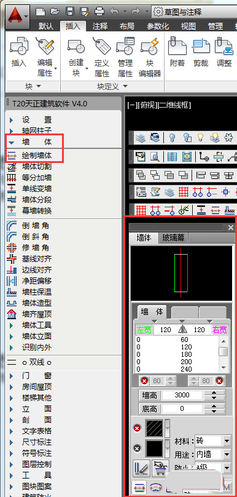This screenshot has height=497, width=237.
Task: Click the center-swap icon between wall widths
Action: click(x=182, y=330)
